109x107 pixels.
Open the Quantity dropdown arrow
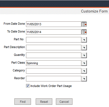point(84,55)
